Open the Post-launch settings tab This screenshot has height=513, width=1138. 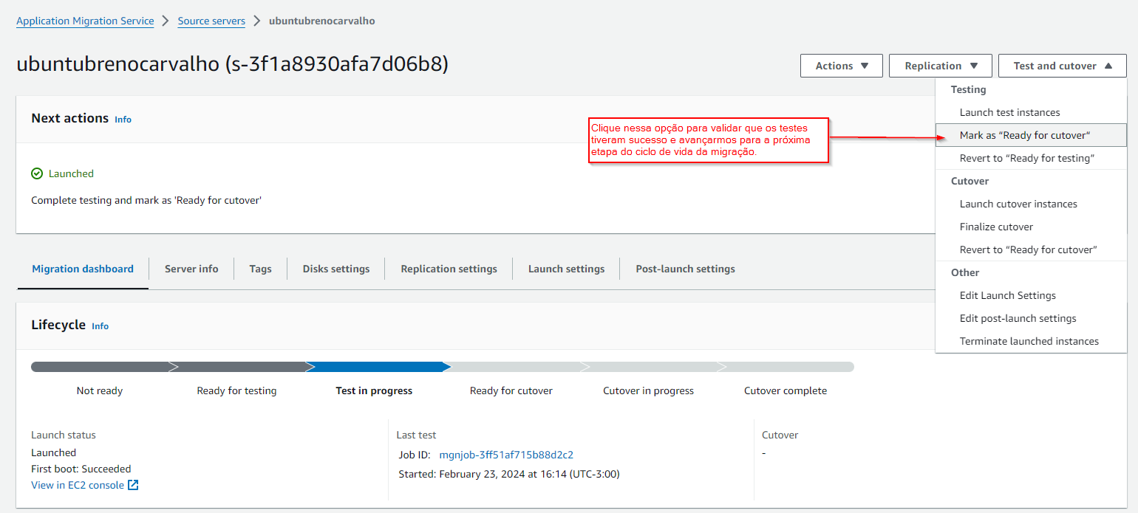685,269
